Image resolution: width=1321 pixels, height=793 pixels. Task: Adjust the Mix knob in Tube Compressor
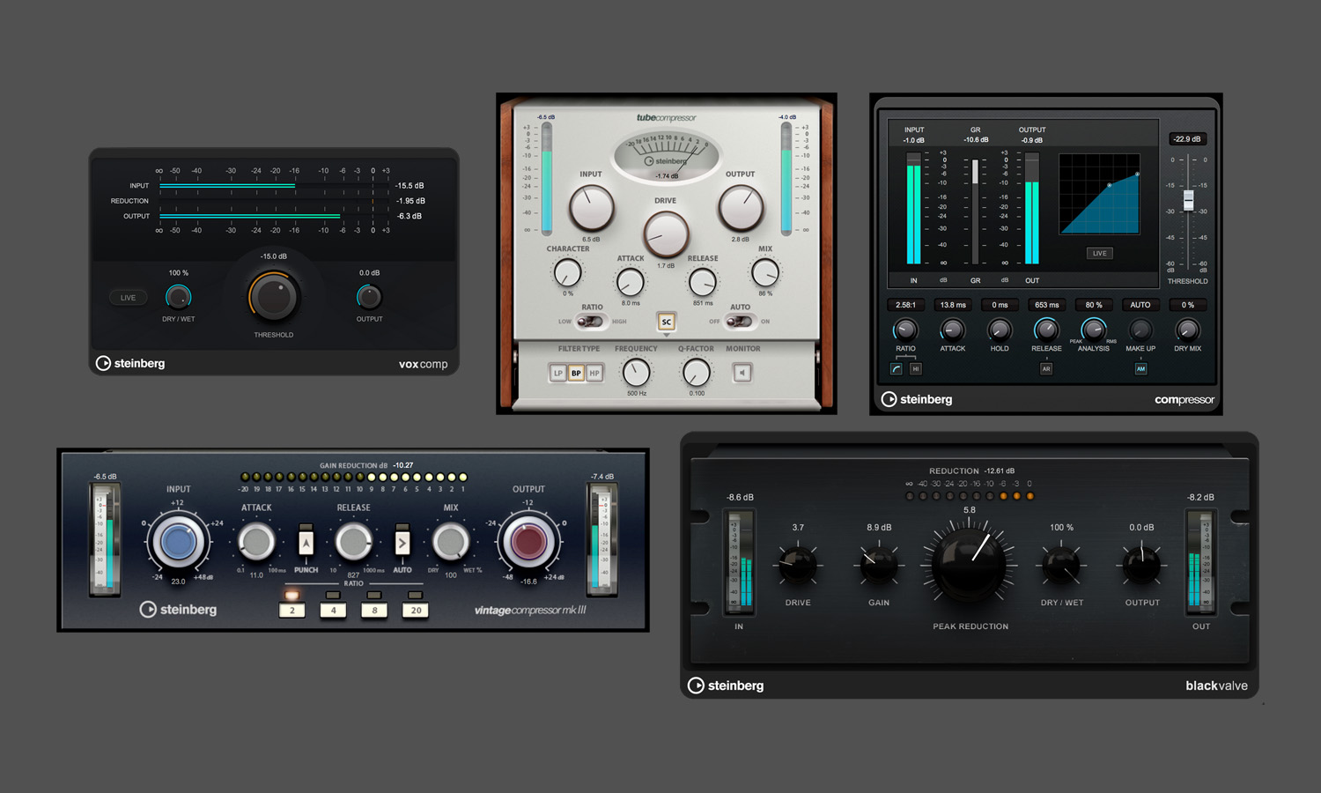pyautogui.click(x=764, y=273)
